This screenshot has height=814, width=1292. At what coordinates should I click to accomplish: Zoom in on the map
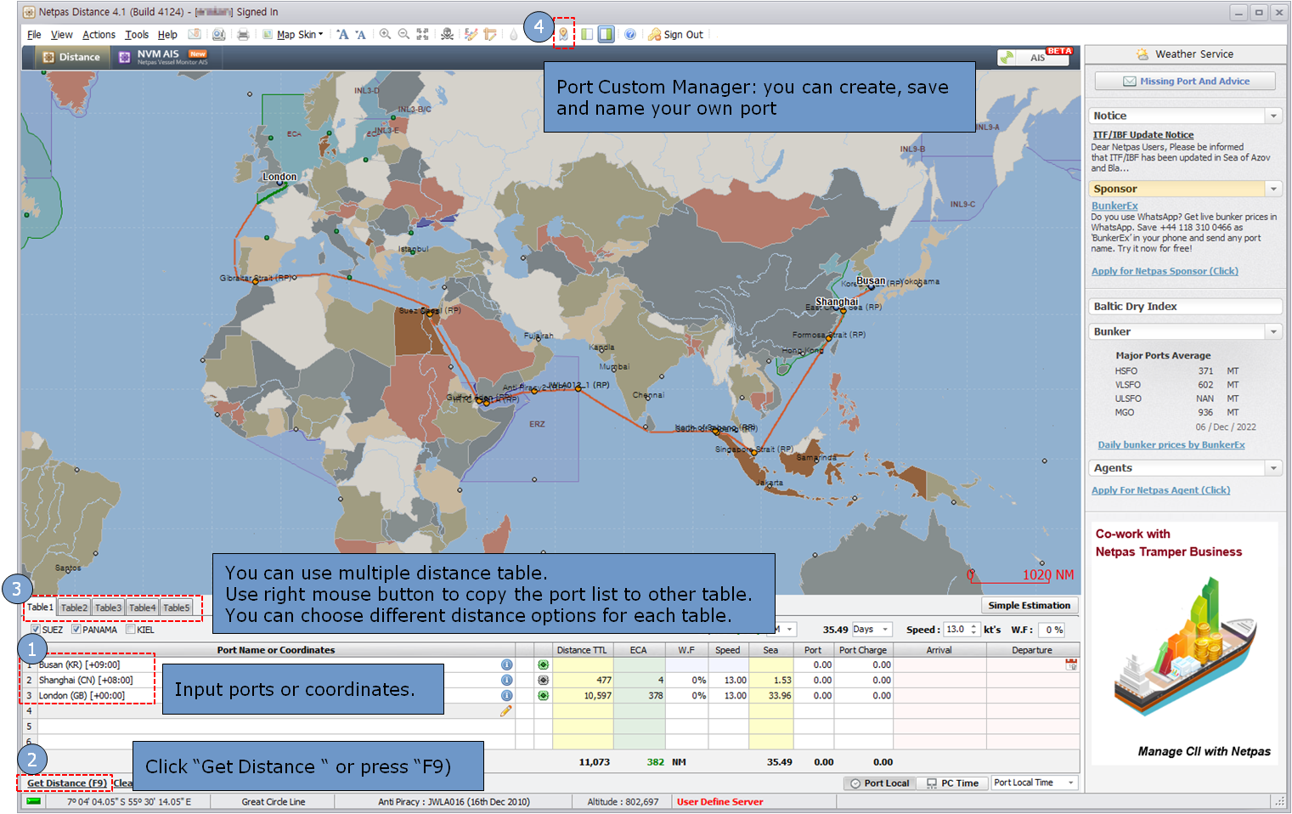pos(385,35)
